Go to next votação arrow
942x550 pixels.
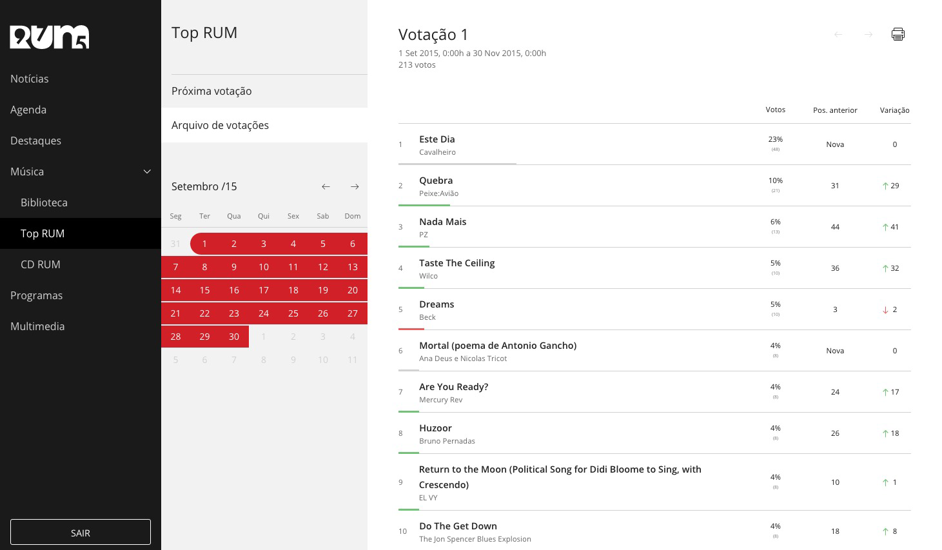pos(868,34)
